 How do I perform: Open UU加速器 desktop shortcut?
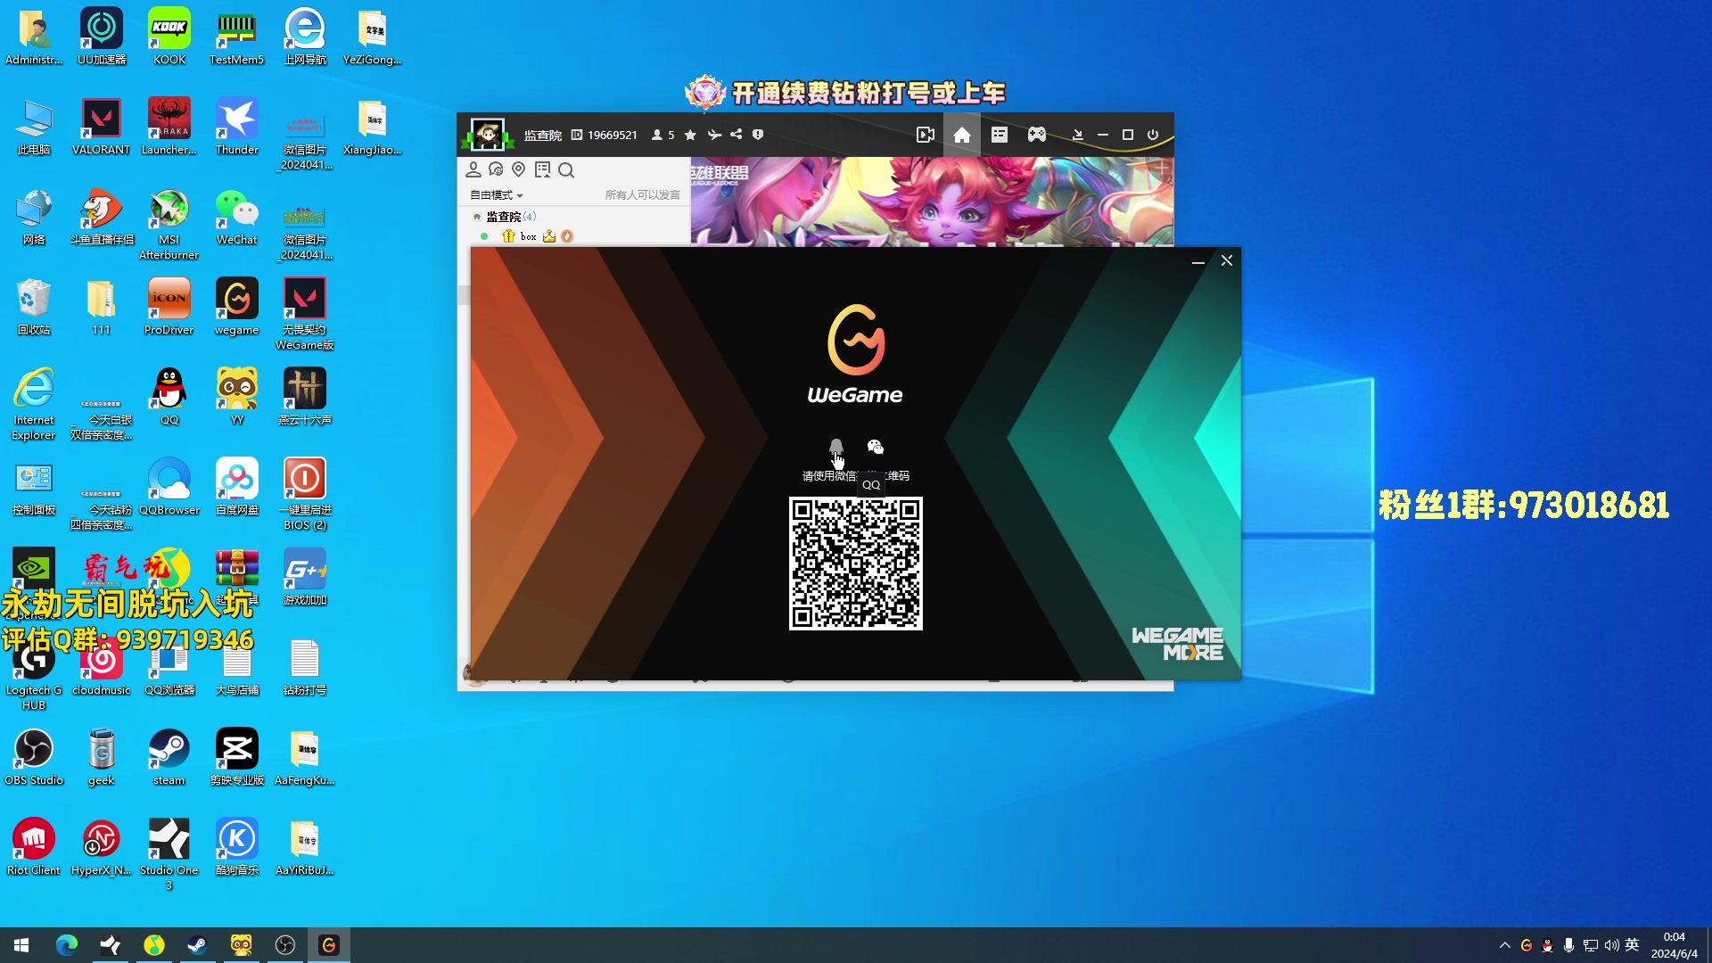coord(102,36)
